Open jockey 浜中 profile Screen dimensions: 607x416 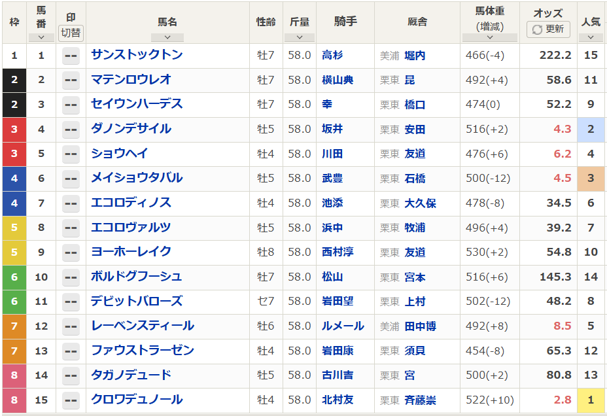tap(332, 228)
